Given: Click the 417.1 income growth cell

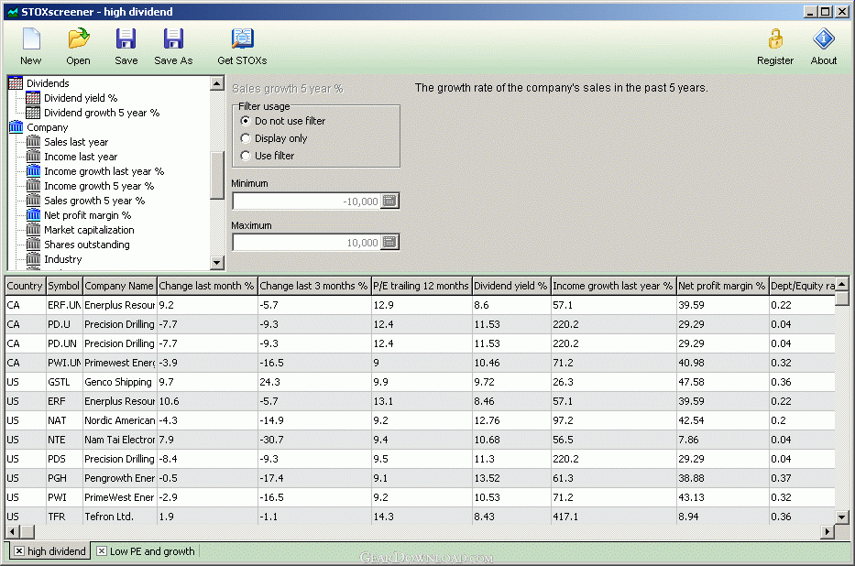Looking at the screenshot, I should pyautogui.click(x=613, y=517).
